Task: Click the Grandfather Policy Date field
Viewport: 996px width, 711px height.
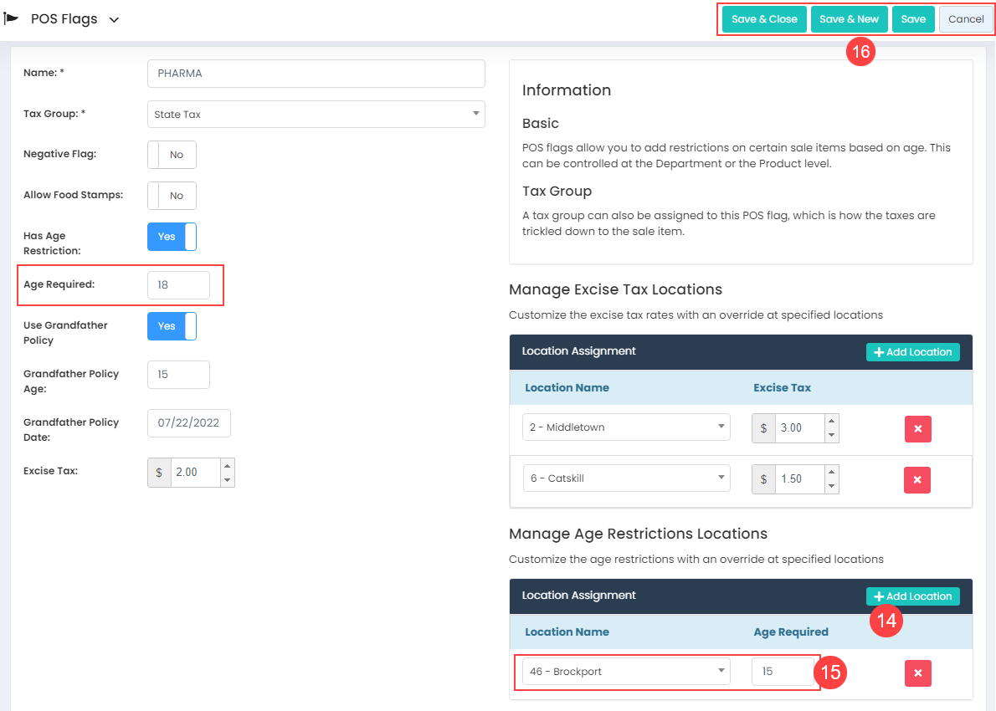Action: [x=188, y=423]
